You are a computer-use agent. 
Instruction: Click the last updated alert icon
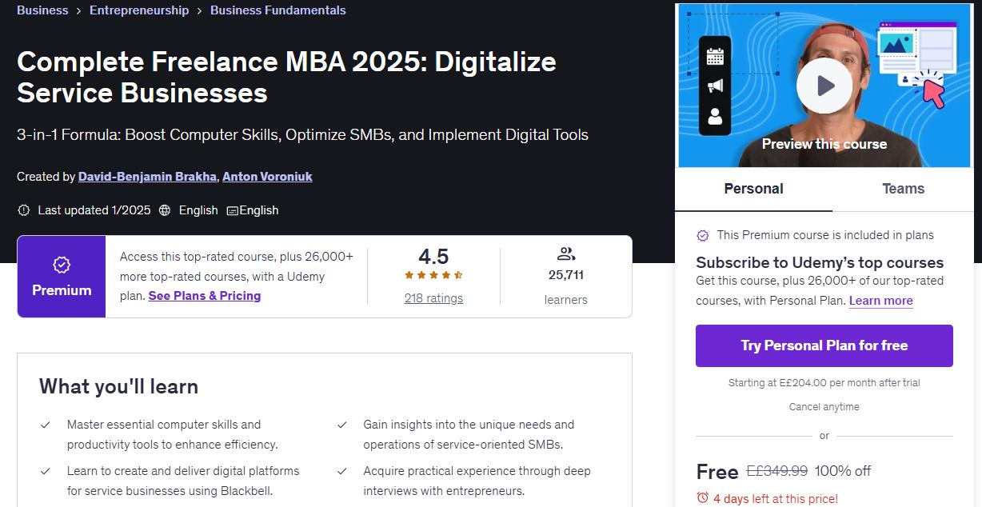23,210
